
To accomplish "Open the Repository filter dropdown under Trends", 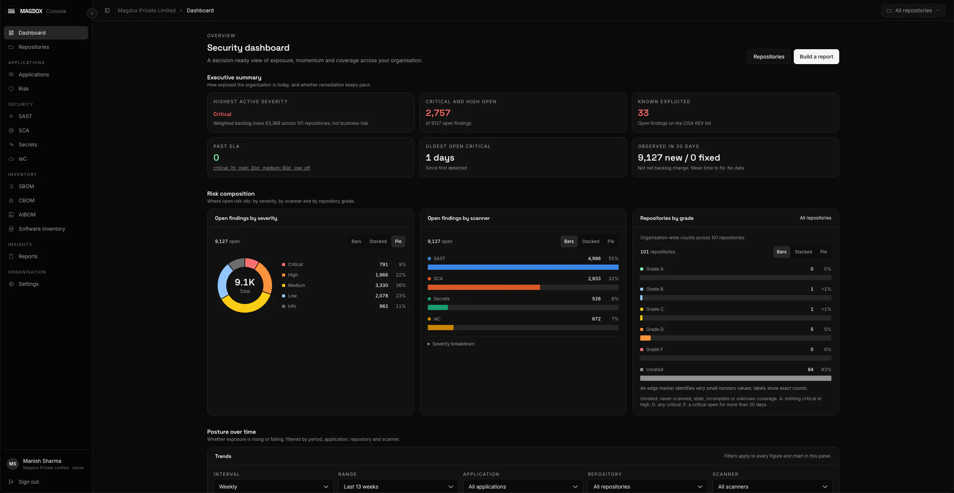I will pos(648,487).
